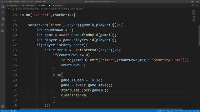Change CRLF end of line sequence

(182, 111)
